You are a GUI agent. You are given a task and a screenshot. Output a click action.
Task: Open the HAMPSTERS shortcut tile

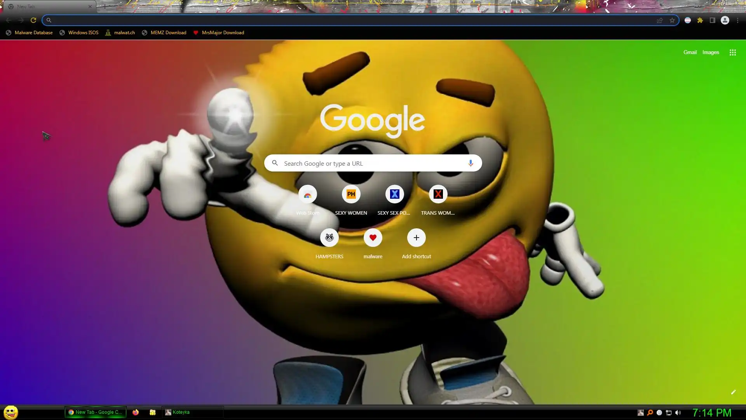[329, 238]
